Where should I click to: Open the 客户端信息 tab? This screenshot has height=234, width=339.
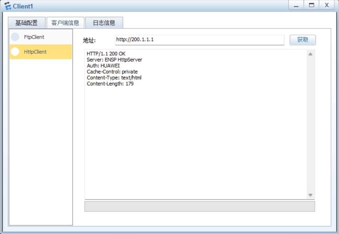tap(65, 23)
